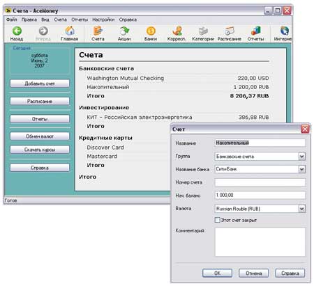The image size is (314, 286).
Task: Expand the Название банка dropdown arrow
Action: [301, 169]
